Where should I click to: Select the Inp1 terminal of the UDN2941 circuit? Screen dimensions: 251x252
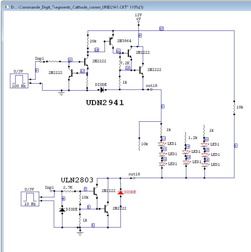(41, 62)
